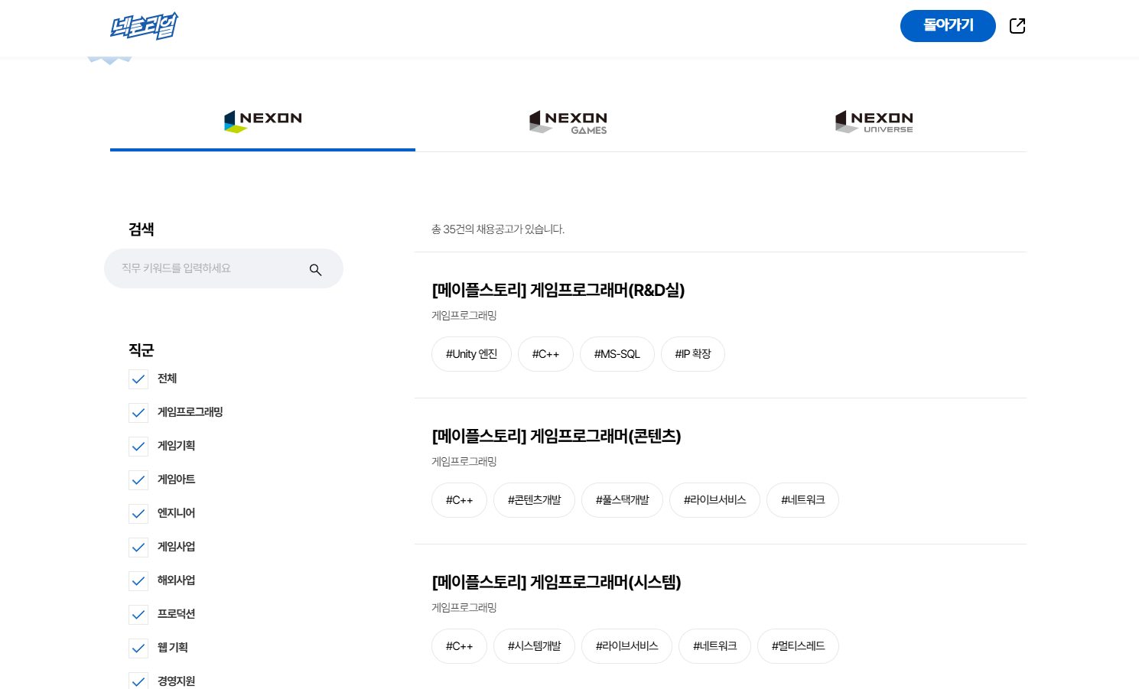
Task: Click the #콘텐츠개발 tag
Action: pos(534,500)
